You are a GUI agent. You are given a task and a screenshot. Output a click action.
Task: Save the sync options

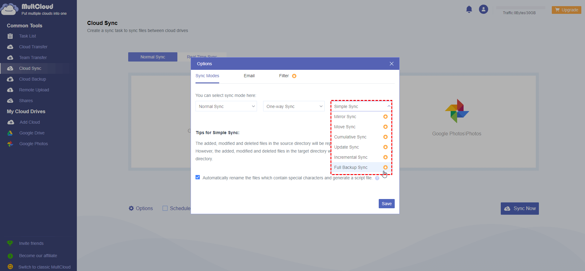[x=386, y=204]
